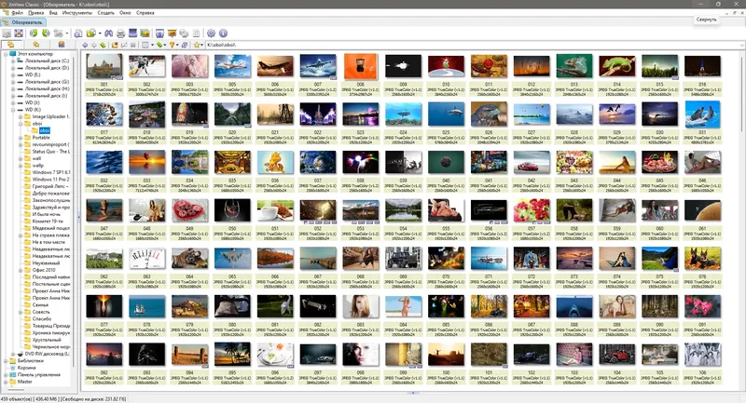This screenshot has height=403, width=746.
Task: Select thumbnail 076 dogs image
Action: [x=702, y=259]
